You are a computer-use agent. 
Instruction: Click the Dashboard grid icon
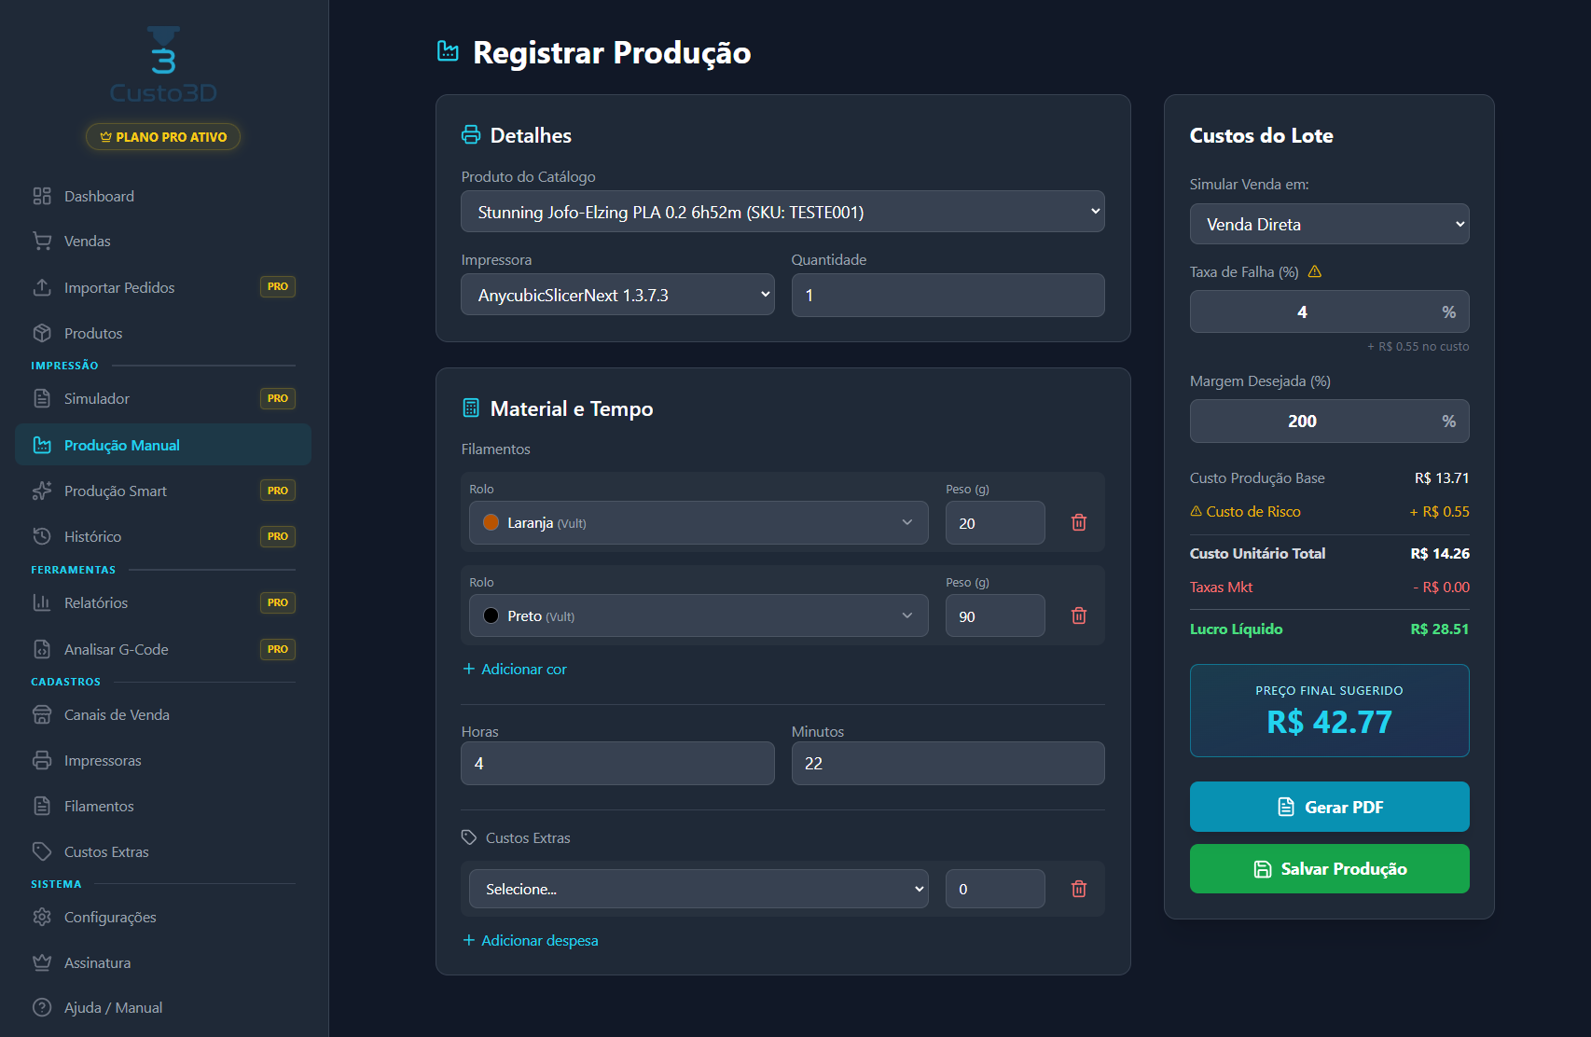[x=42, y=196]
